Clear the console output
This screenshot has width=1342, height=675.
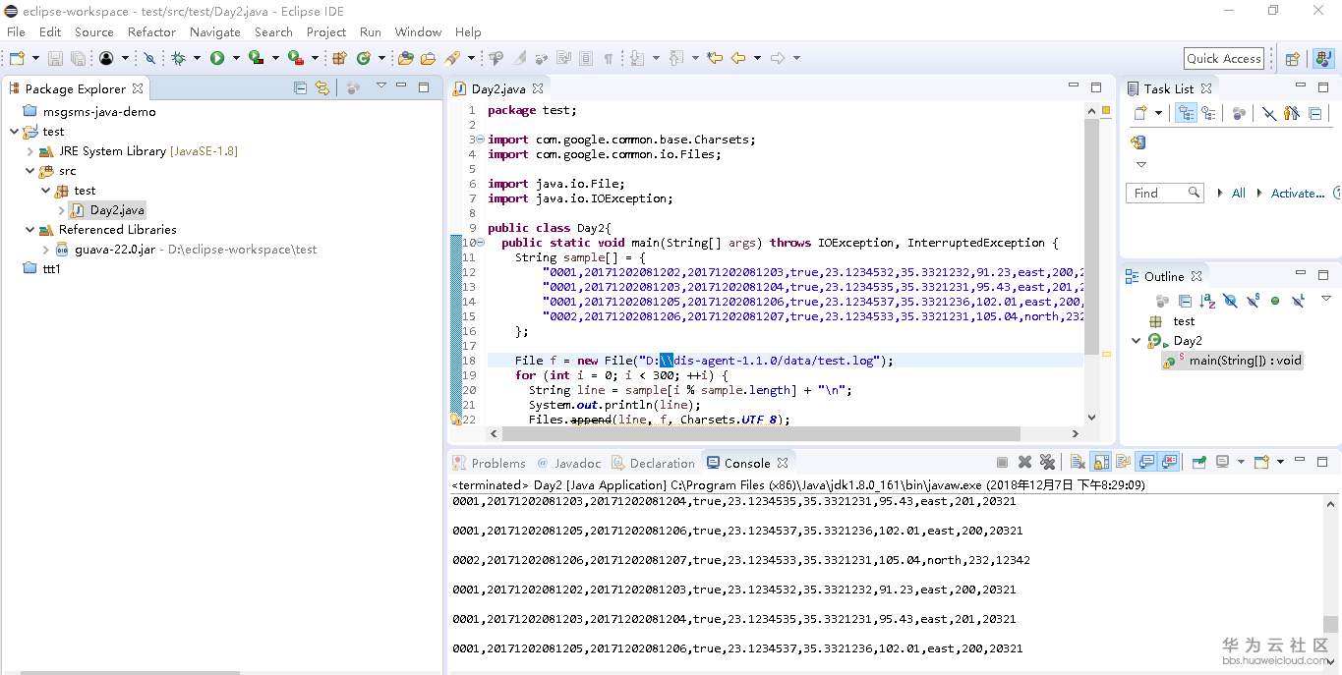(1077, 463)
